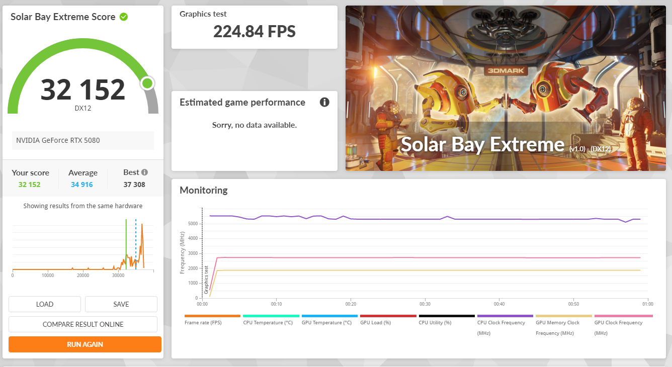Toggle the GPU Temperature legend item
Viewport: 672px width, 367px height.
326,322
